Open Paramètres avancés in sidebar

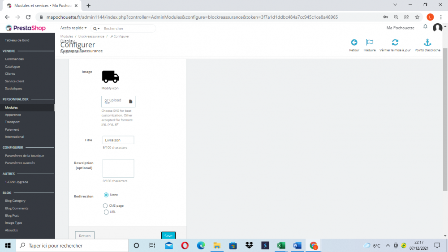point(20,163)
